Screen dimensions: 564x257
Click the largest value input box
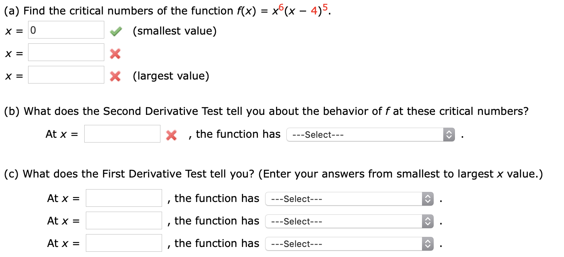point(65,75)
